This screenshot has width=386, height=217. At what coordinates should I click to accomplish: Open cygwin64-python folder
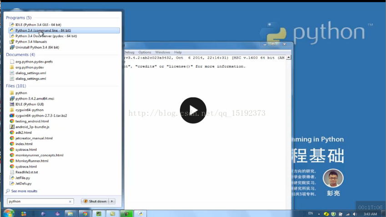[29, 110]
